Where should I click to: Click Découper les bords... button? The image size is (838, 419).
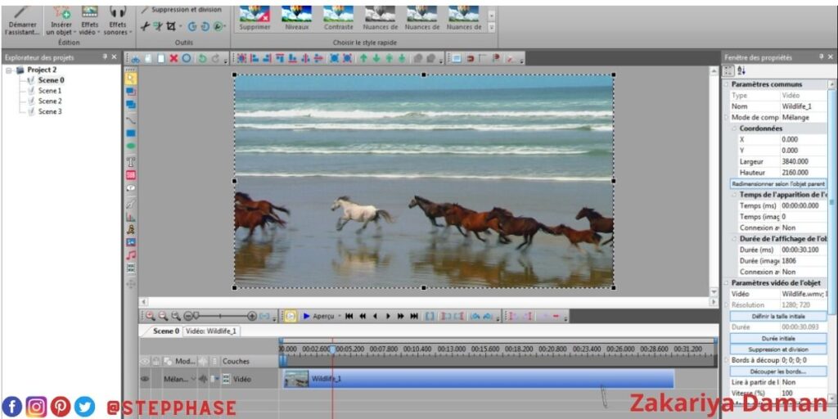click(778, 372)
